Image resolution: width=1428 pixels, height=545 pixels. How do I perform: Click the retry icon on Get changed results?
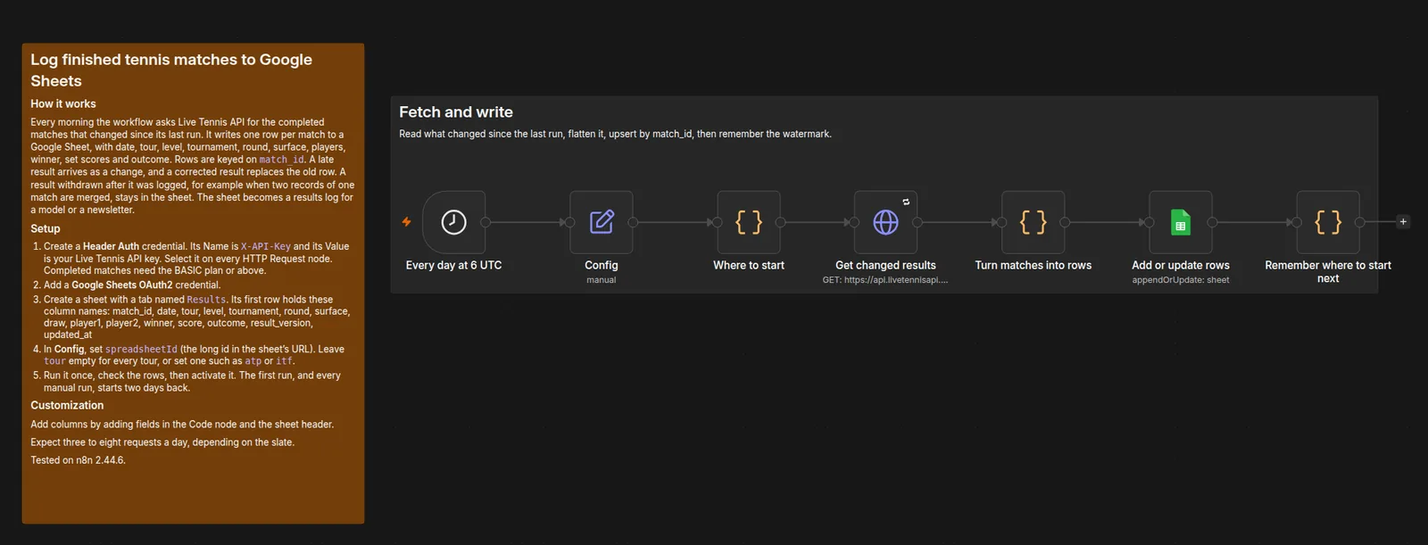[x=906, y=202]
